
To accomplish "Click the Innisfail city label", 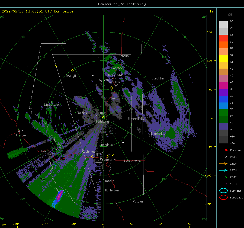I will [110, 98].
